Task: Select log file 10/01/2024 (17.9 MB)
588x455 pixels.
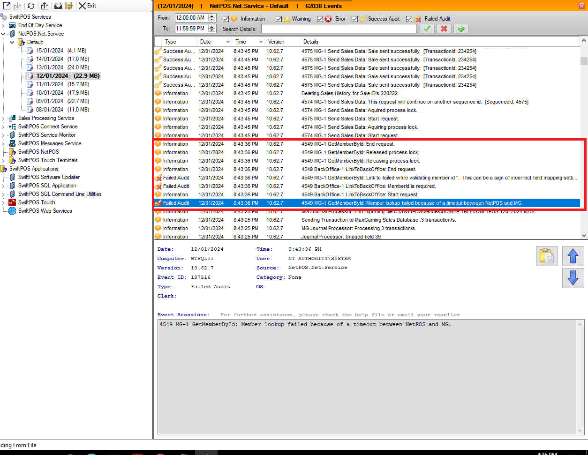Action: click(62, 93)
